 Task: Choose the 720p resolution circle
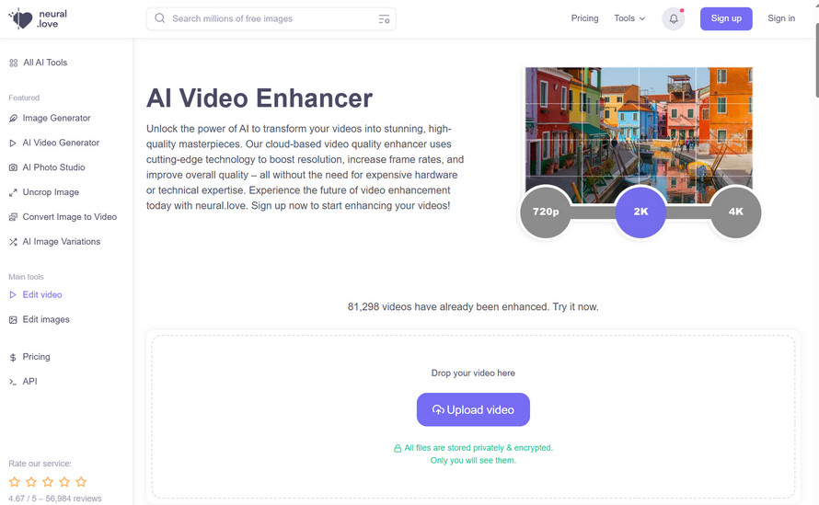(546, 212)
